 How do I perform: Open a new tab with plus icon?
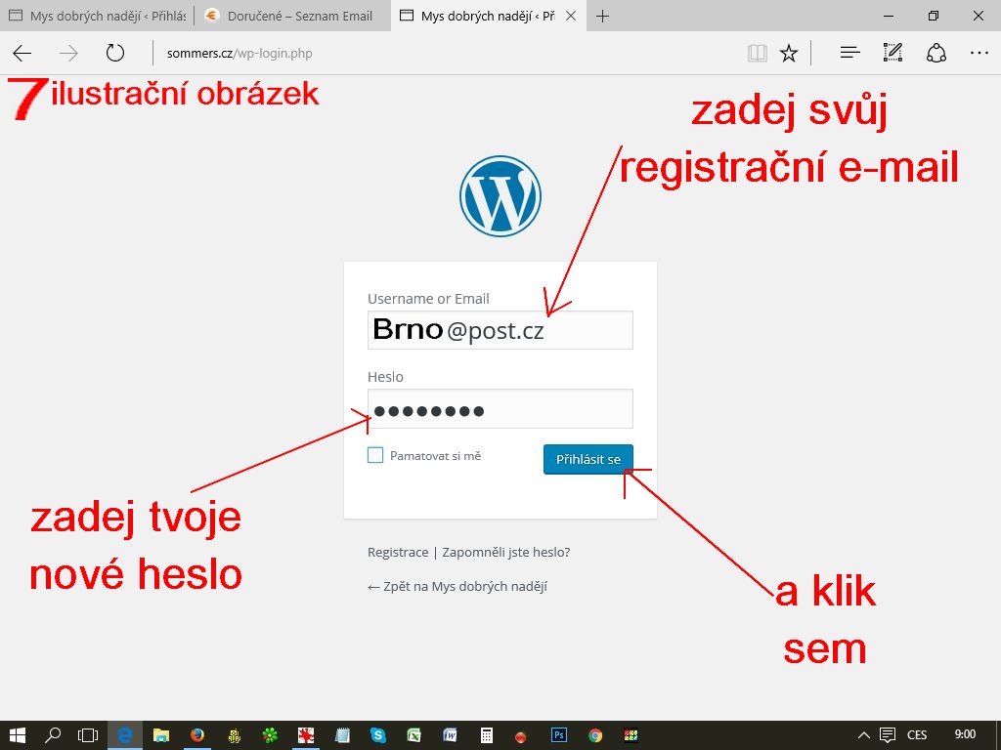(602, 16)
